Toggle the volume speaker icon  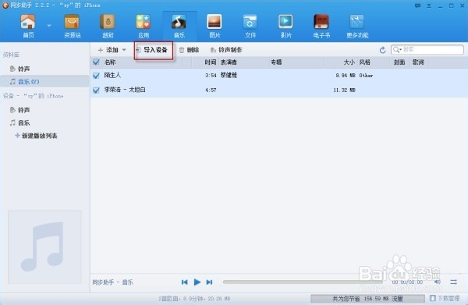point(438,282)
